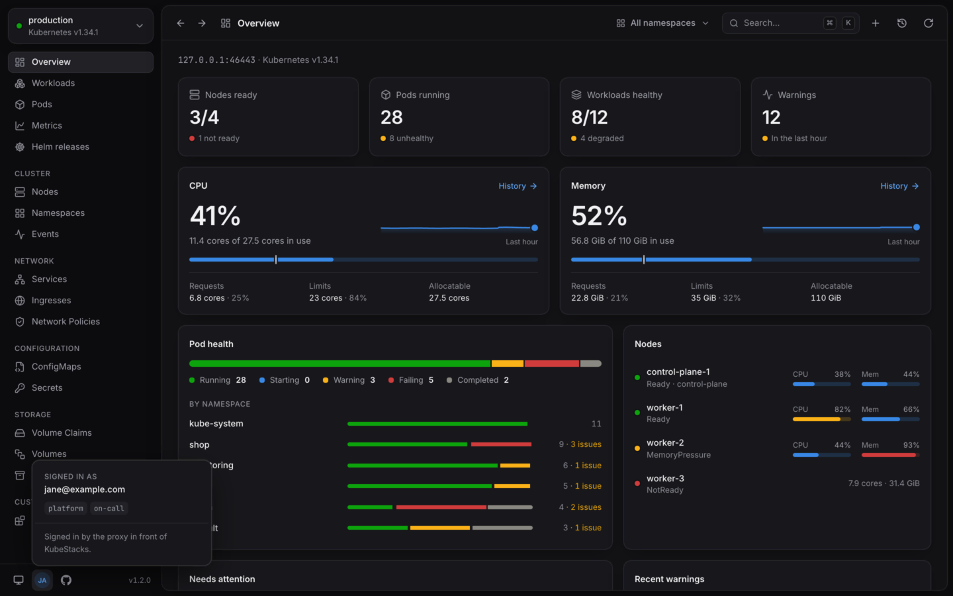
Task: Click the Helm releases wheel icon
Action: [x=20, y=147]
